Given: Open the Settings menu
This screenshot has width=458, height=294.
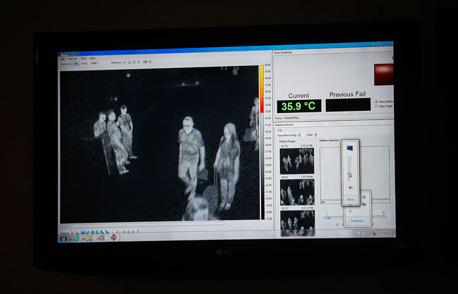Looking at the screenshot, I should [73, 59].
